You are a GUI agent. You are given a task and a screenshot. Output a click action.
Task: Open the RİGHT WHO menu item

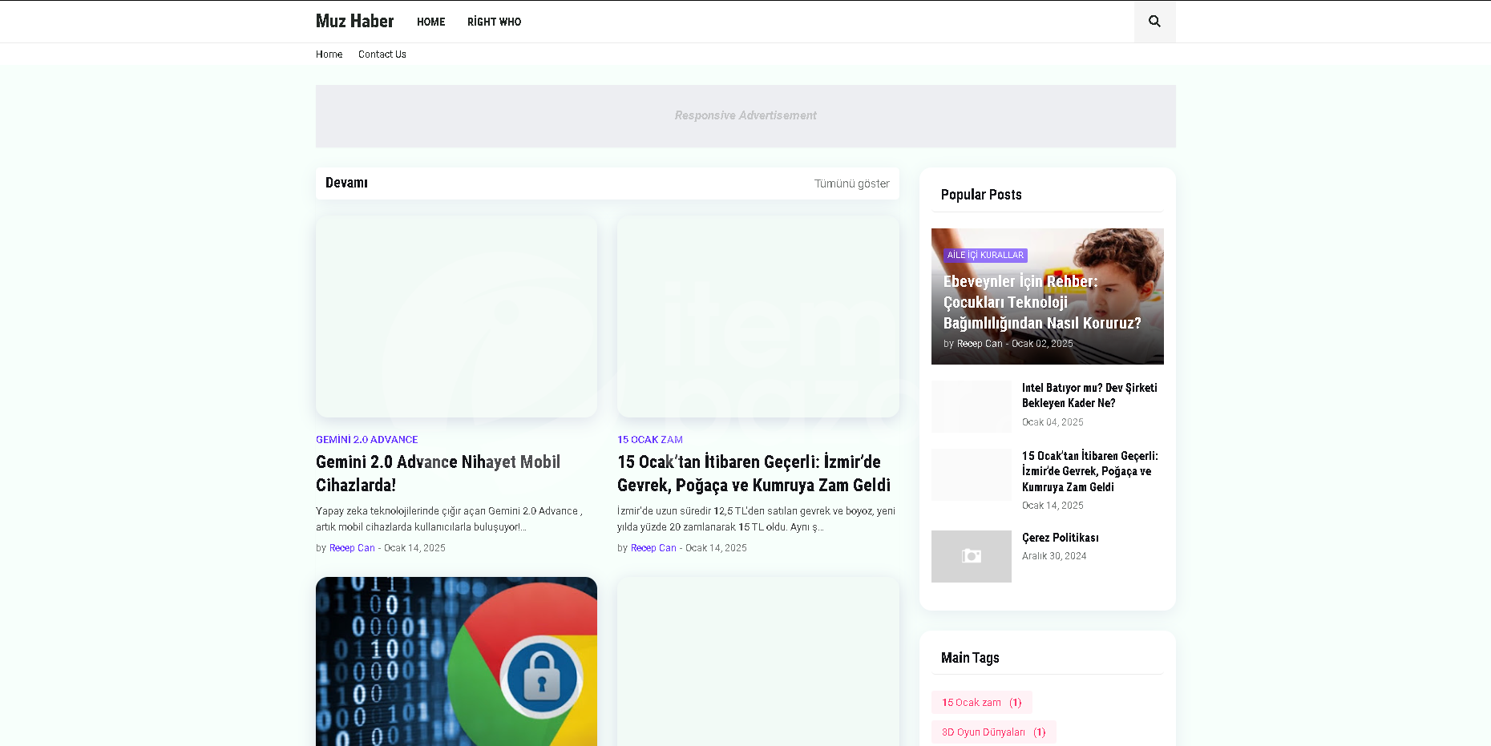coord(494,22)
